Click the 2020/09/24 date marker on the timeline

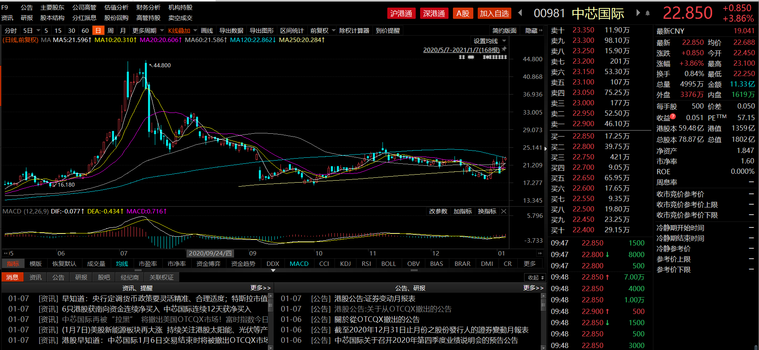210,253
